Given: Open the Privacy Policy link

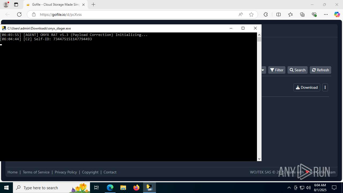Looking at the screenshot, I should click(66, 172).
